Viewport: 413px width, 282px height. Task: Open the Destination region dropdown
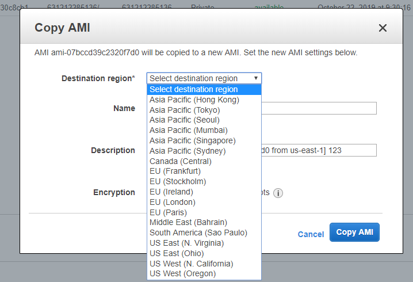[204, 78]
